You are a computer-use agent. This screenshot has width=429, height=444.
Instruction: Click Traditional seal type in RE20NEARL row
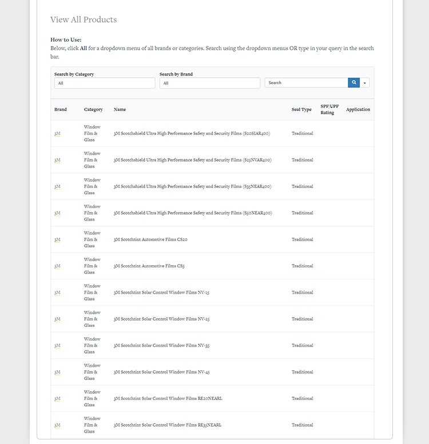click(303, 398)
